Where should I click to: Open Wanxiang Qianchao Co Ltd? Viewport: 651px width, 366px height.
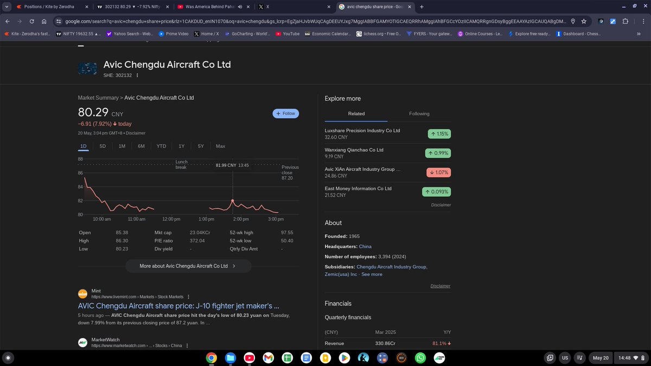pyautogui.click(x=388, y=153)
